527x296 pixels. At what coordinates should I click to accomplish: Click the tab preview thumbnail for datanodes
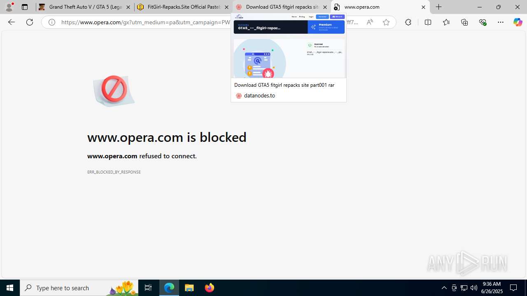(x=289, y=46)
